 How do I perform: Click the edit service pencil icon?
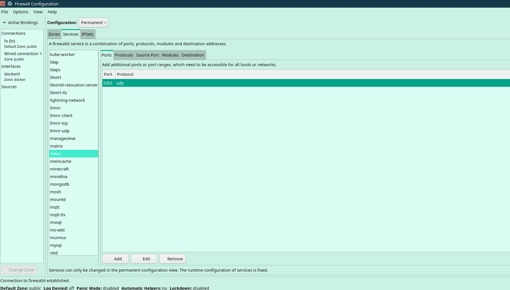[x=62, y=261]
